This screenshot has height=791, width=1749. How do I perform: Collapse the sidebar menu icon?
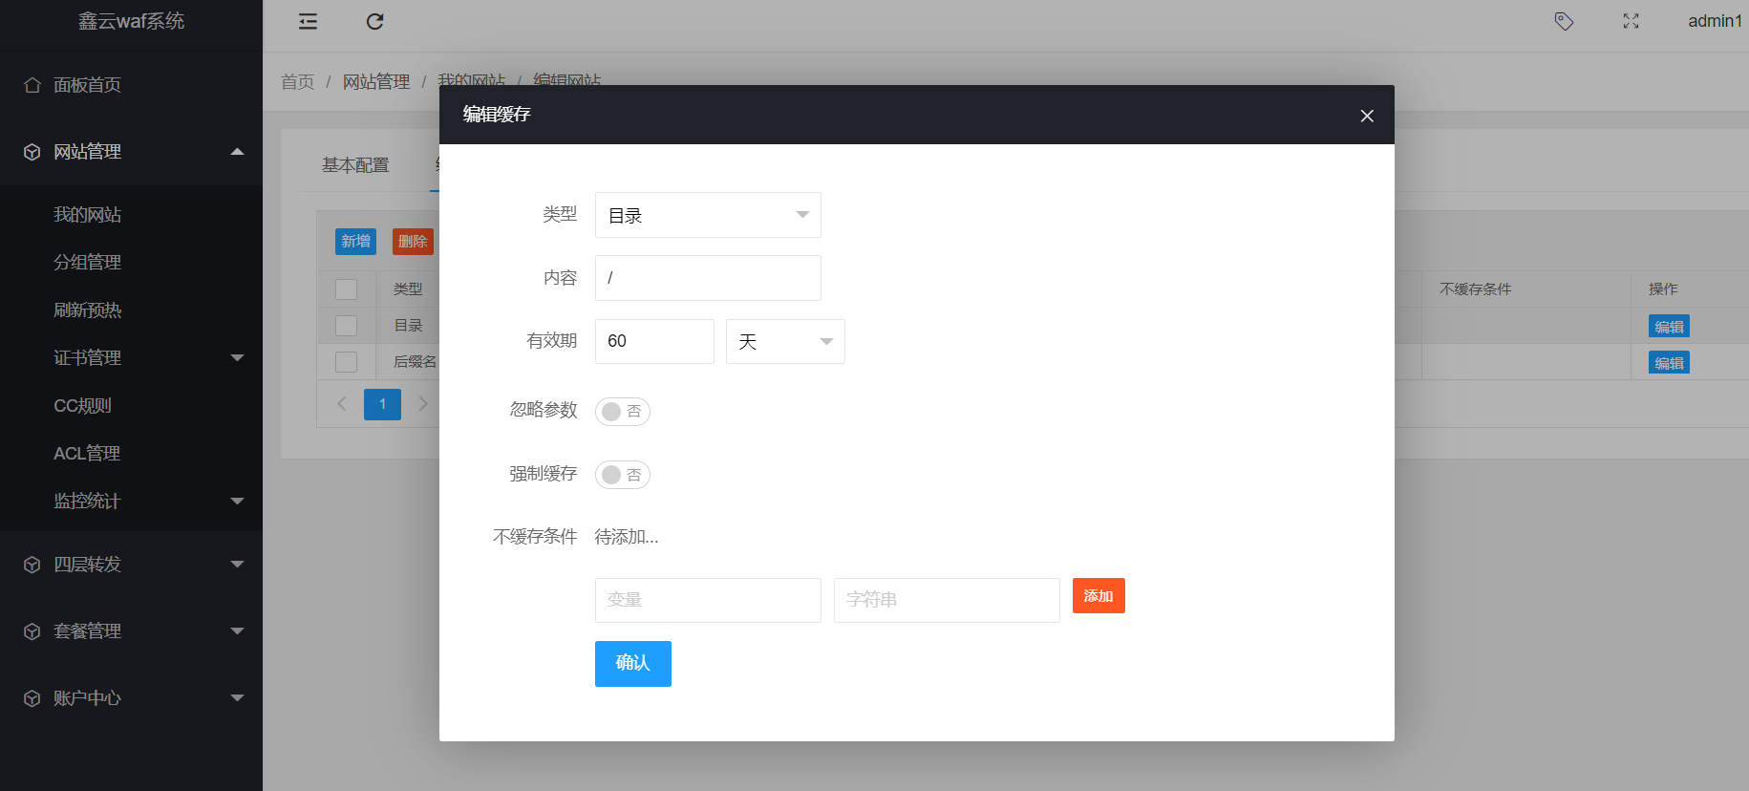click(308, 21)
